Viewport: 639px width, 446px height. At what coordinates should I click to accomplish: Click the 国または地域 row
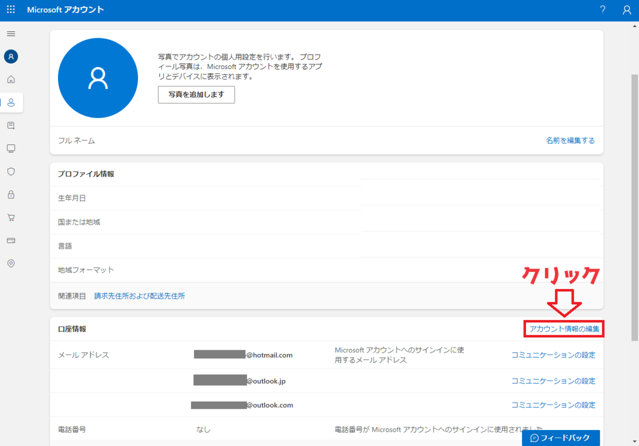326,222
